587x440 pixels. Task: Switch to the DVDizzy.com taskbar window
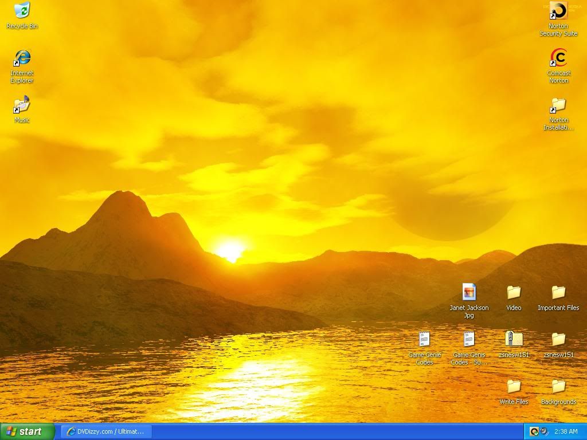(x=107, y=431)
